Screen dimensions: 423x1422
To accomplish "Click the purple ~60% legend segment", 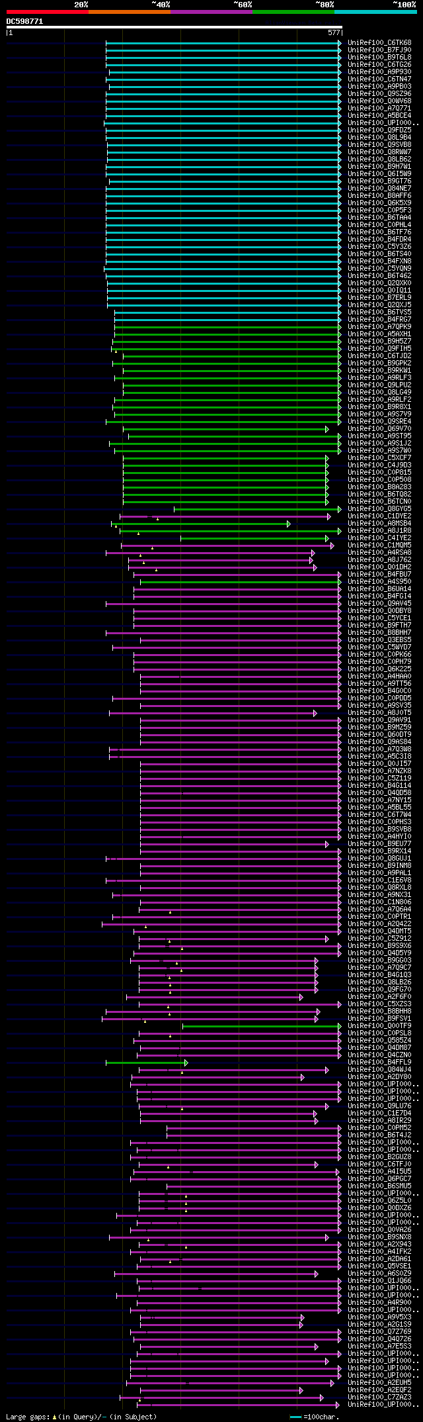I will click(x=211, y=12).
